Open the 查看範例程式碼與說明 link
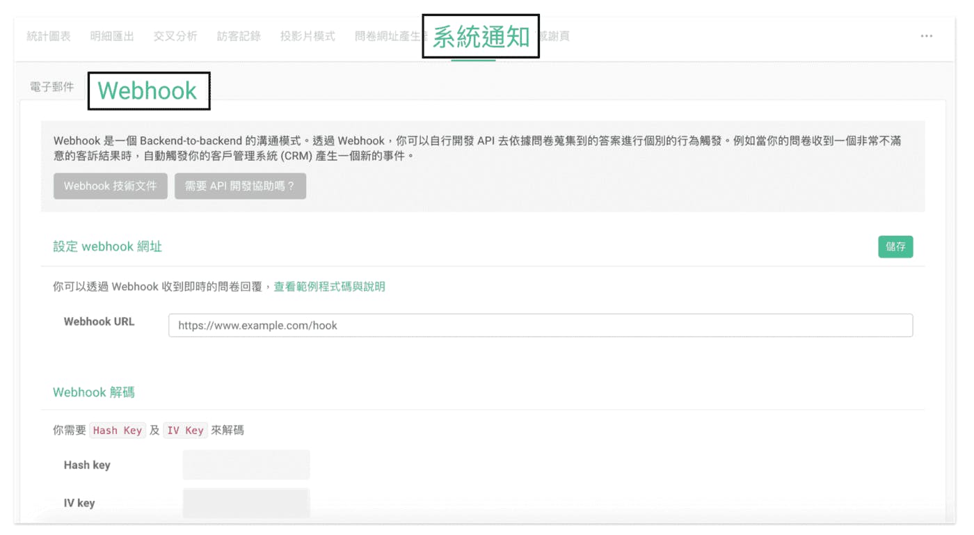 tap(329, 287)
